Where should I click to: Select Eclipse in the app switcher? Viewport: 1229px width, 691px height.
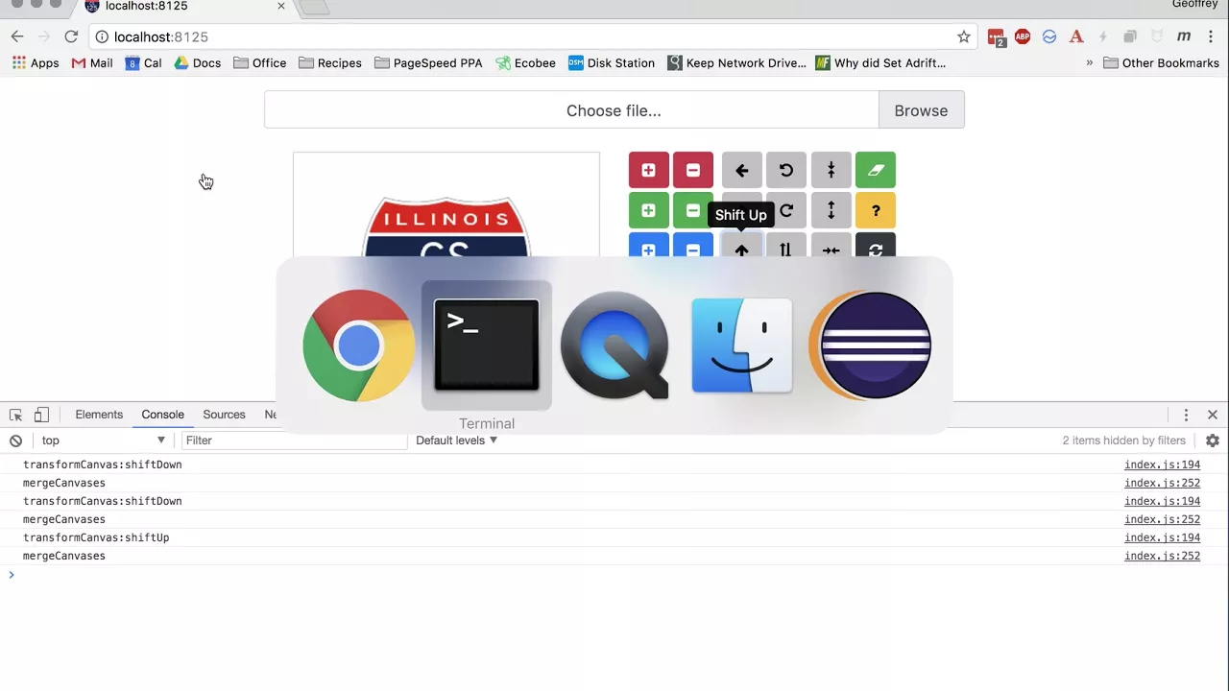(870, 345)
